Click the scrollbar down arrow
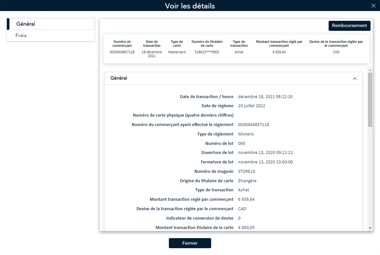Image resolution: width=380 pixels, height=255 pixels. tap(370, 228)
